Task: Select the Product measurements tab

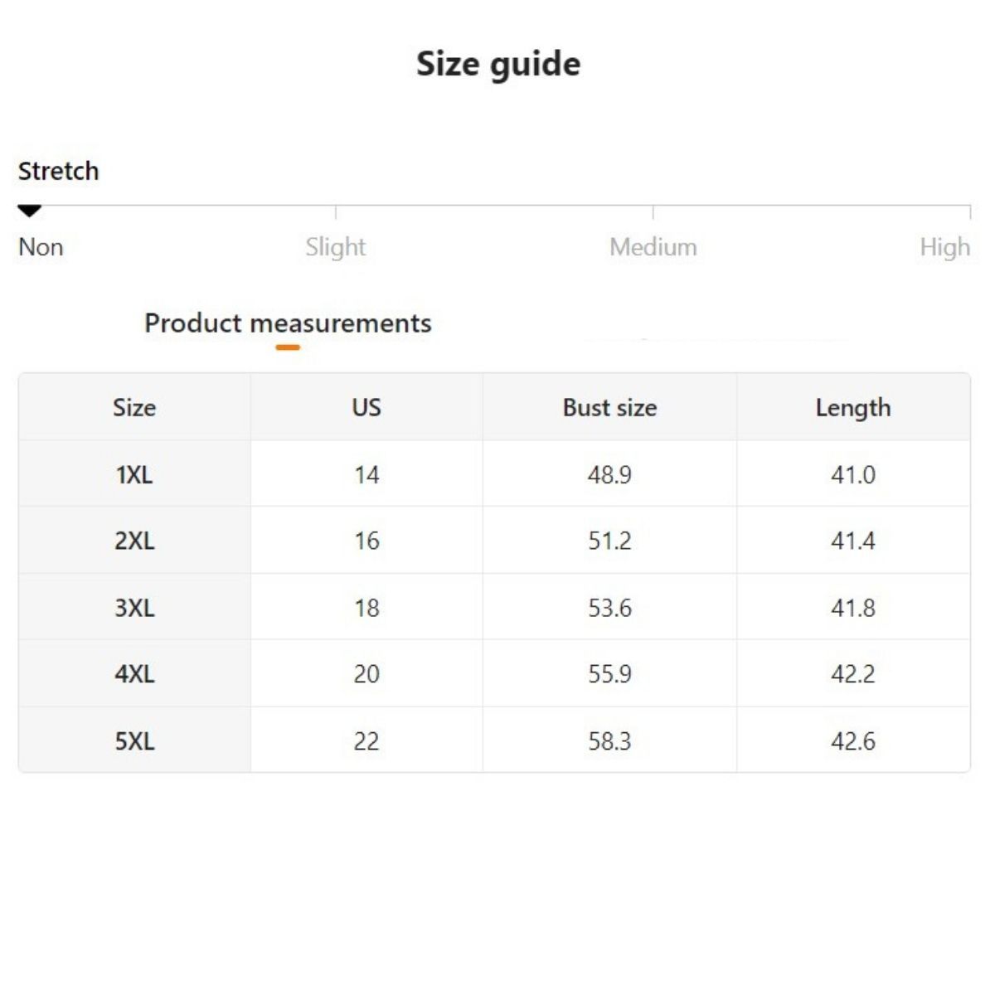Action: tap(288, 323)
